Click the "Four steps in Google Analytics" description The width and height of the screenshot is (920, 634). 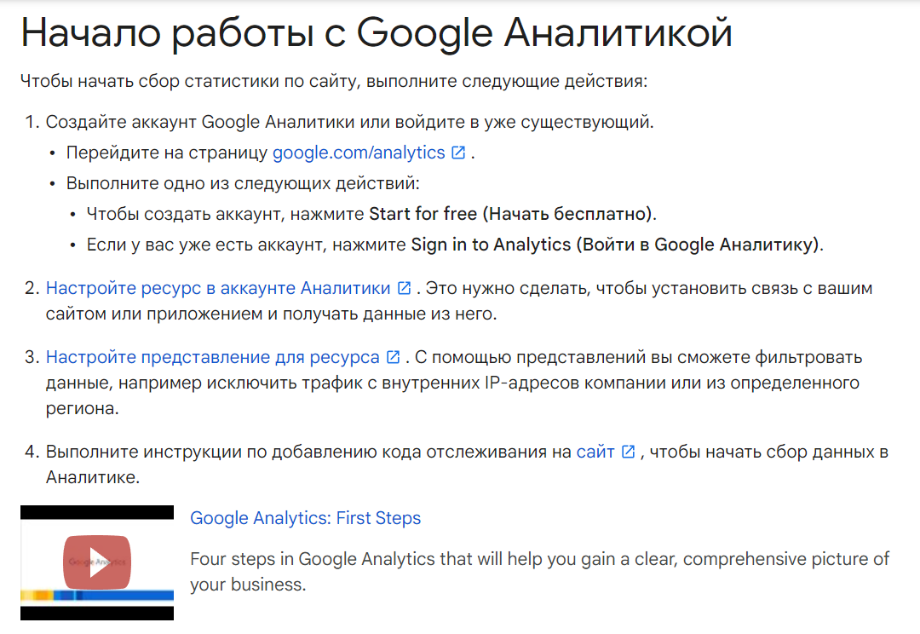coord(539,572)
